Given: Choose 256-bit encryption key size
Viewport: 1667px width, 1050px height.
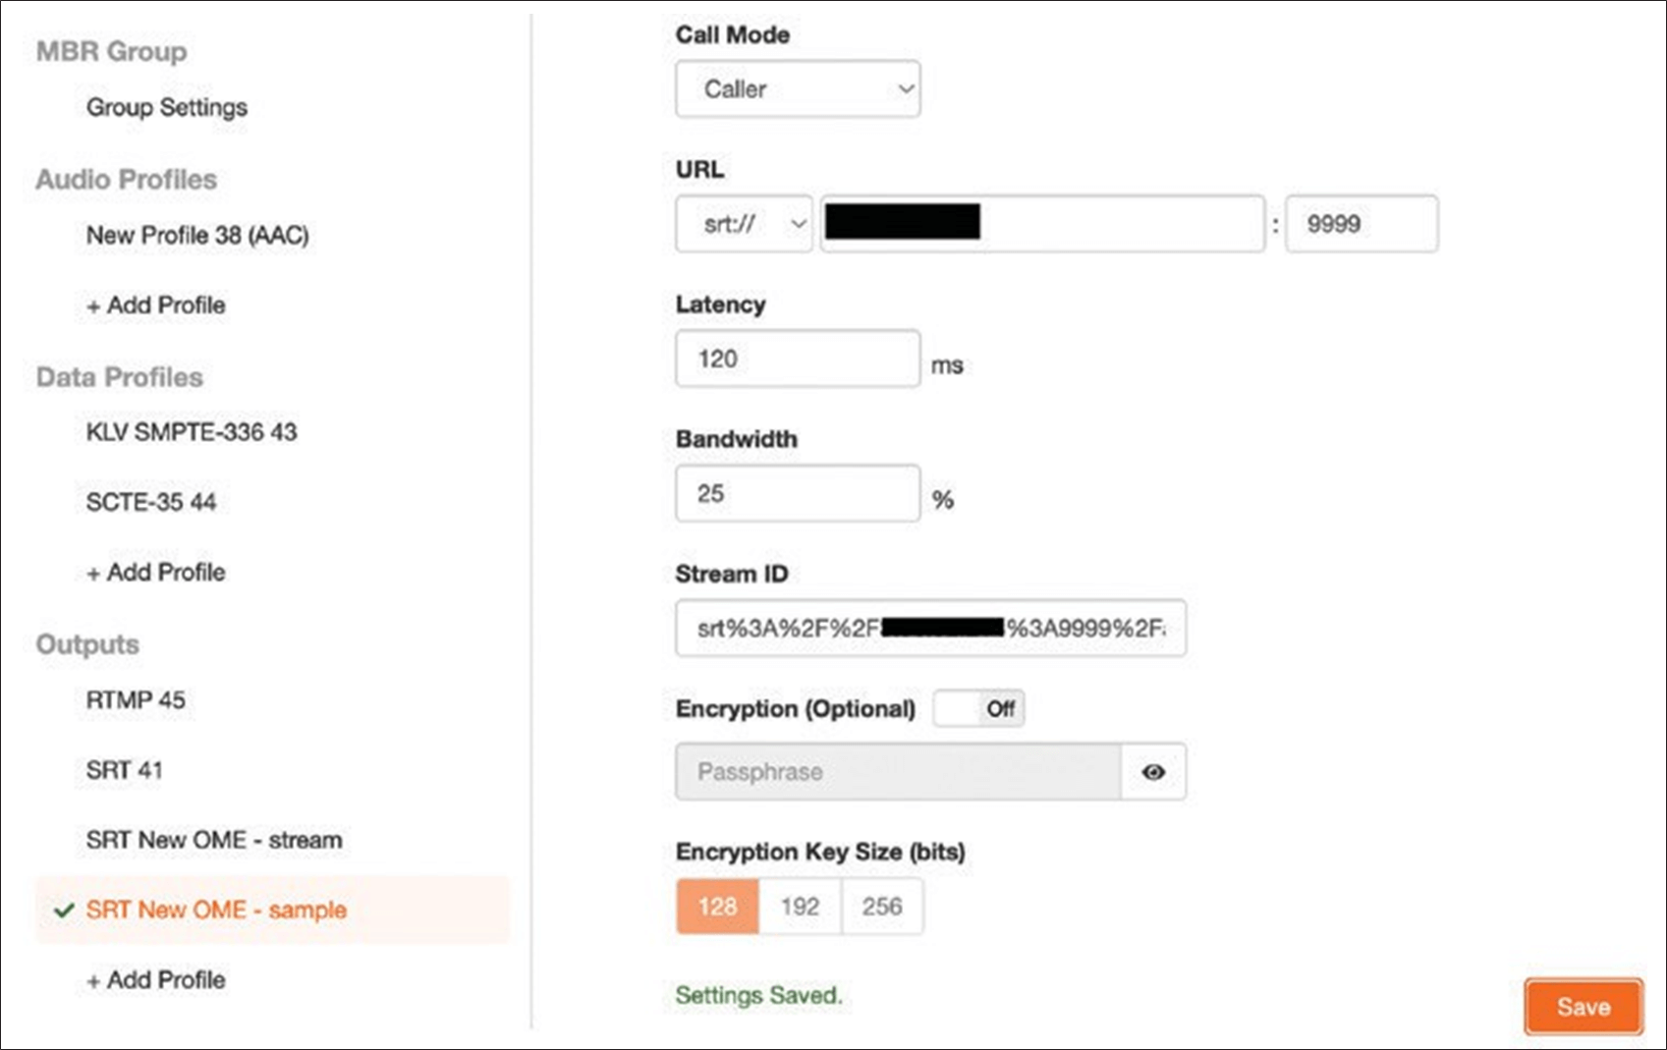Looking at the screenshot, I should [x=882, y=906].
